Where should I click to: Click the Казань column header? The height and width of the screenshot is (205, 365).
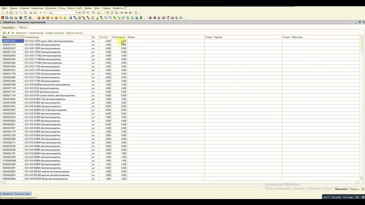click(166, 37)
